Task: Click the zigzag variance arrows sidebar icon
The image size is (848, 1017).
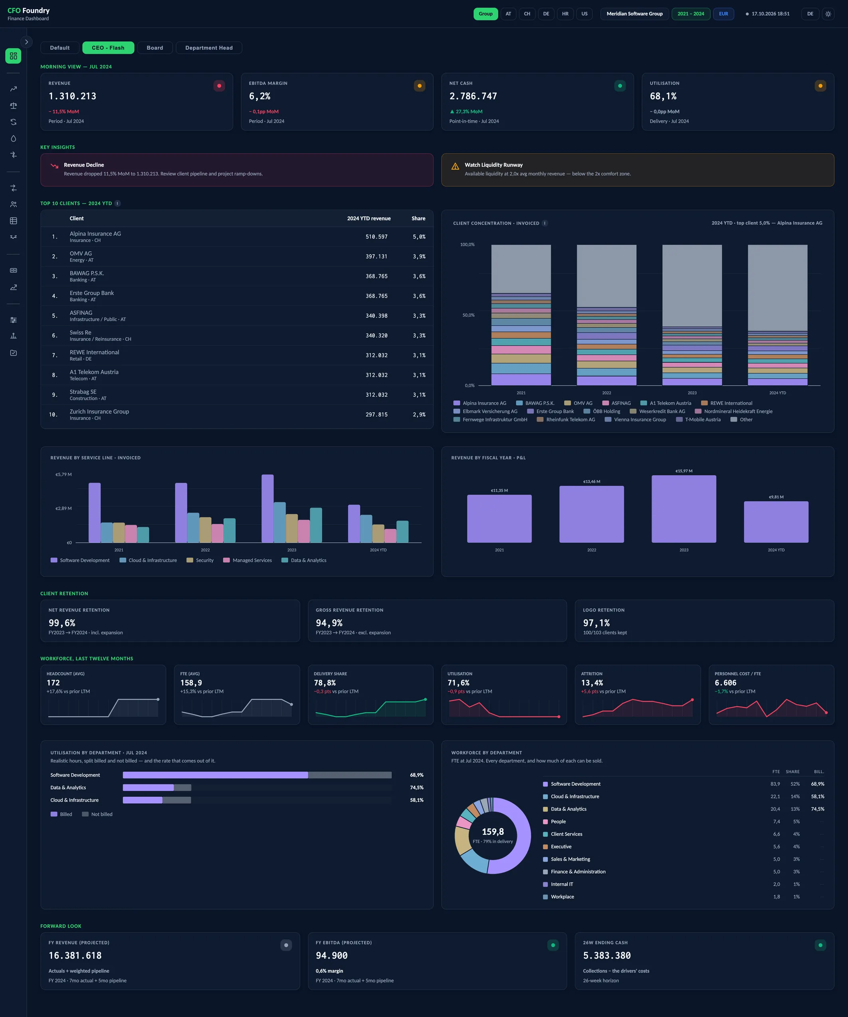Action: (13, 237)
